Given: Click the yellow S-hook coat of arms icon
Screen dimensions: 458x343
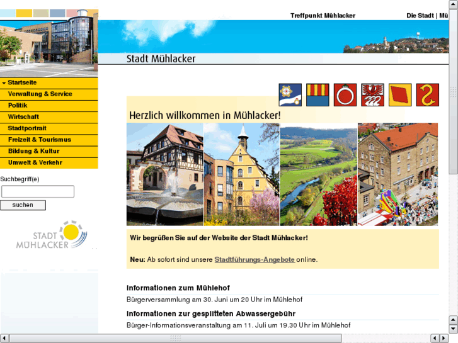Looking at the screenshot, I should 427,95.
